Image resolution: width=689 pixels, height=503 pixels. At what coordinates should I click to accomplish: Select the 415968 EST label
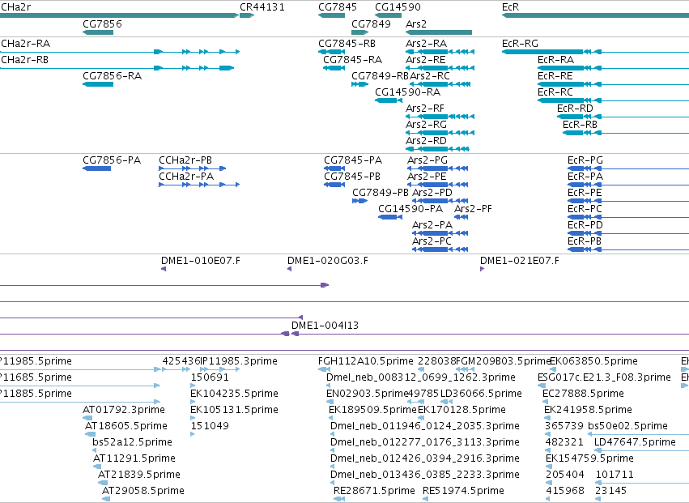pos(564,491)
